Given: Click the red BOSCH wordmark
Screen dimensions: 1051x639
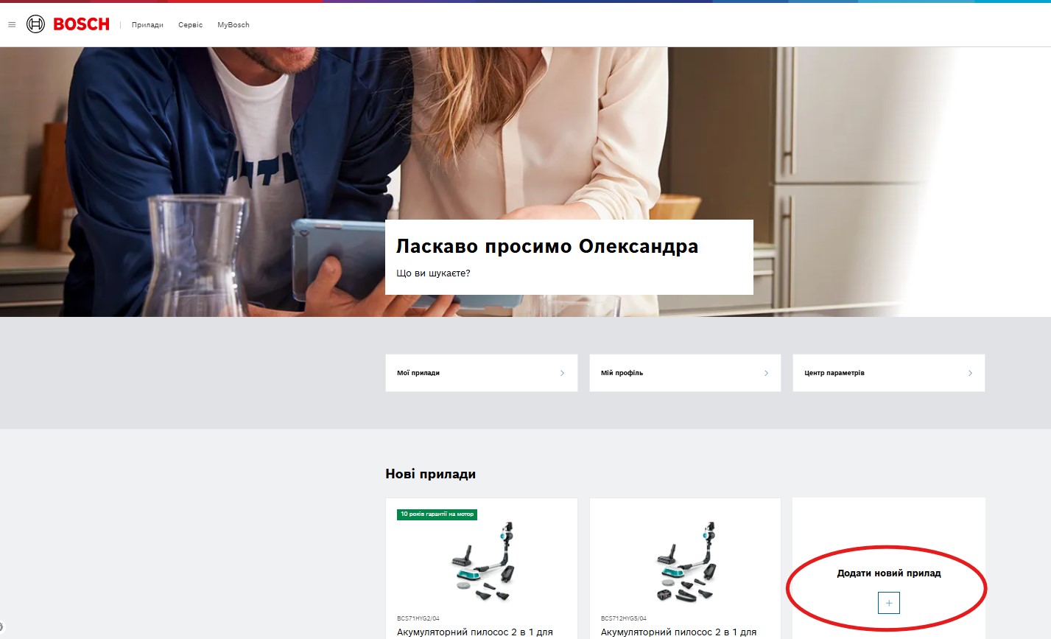Looking at the screenshot, I should 81,24.
